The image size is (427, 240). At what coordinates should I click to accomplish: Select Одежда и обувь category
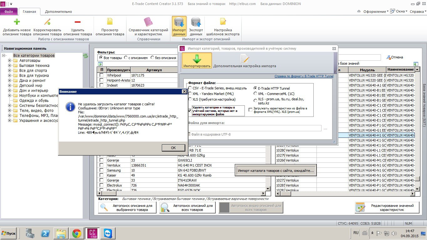pyautogui.click(x=34, y=101)
